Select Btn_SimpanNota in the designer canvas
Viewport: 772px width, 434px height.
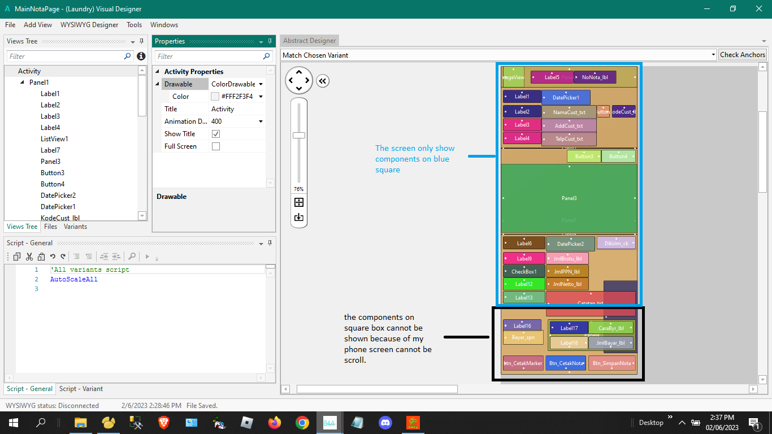pos(612,363)
